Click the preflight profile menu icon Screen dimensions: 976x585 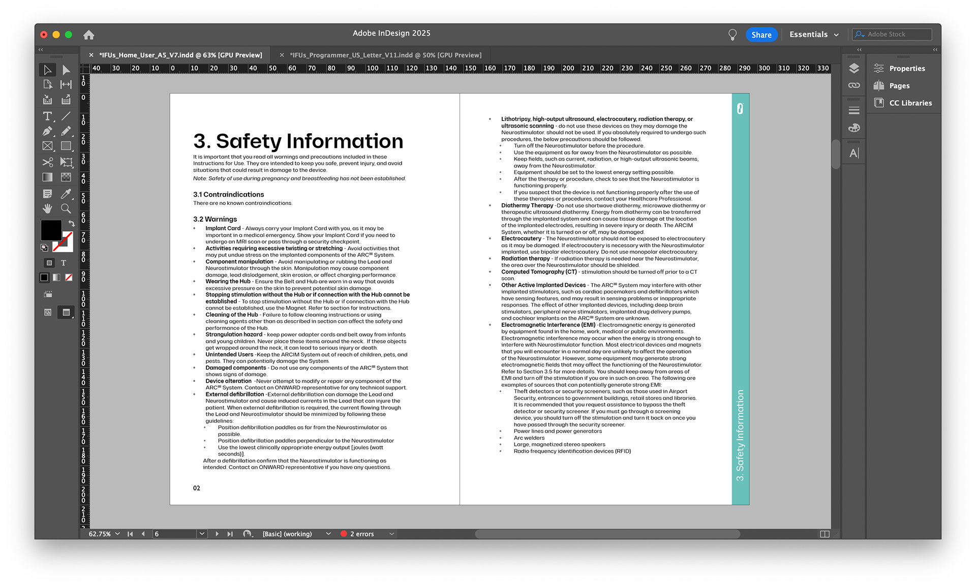pyautogui.click(x=248, y=534)
